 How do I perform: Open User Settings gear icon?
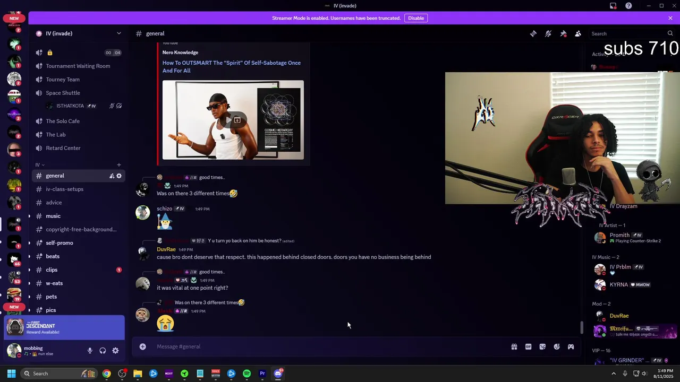(x=115, y=351)
